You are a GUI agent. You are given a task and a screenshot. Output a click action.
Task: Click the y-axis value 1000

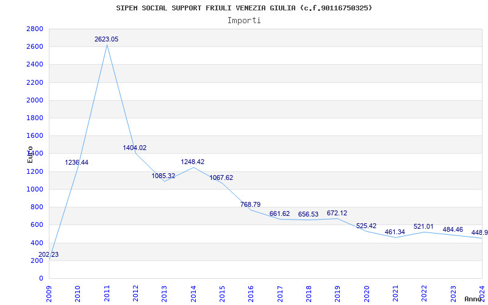(x=35, y=189)
